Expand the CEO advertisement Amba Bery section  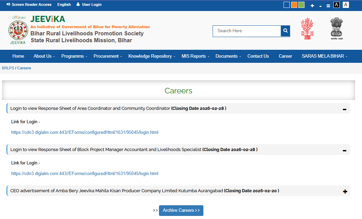(345, 192)
